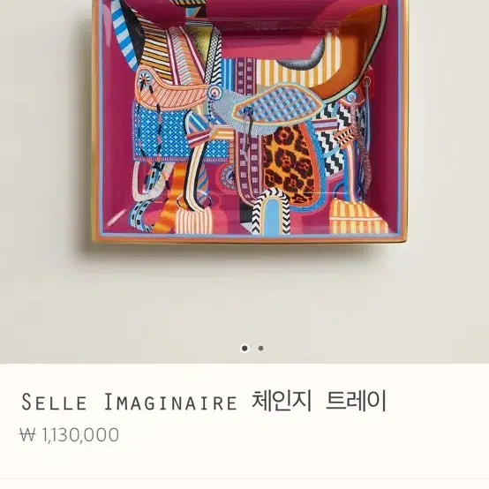This screenshot has height=489, width=489.
Task: Open the Selle Imaginaire 체인지 트레이 product title
Action: pyautogui.click(x=204, y=401)
